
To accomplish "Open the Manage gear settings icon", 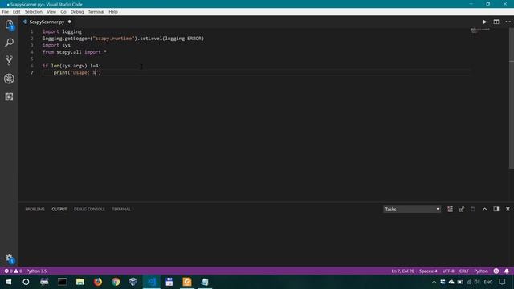I will (x=9, y=258).
